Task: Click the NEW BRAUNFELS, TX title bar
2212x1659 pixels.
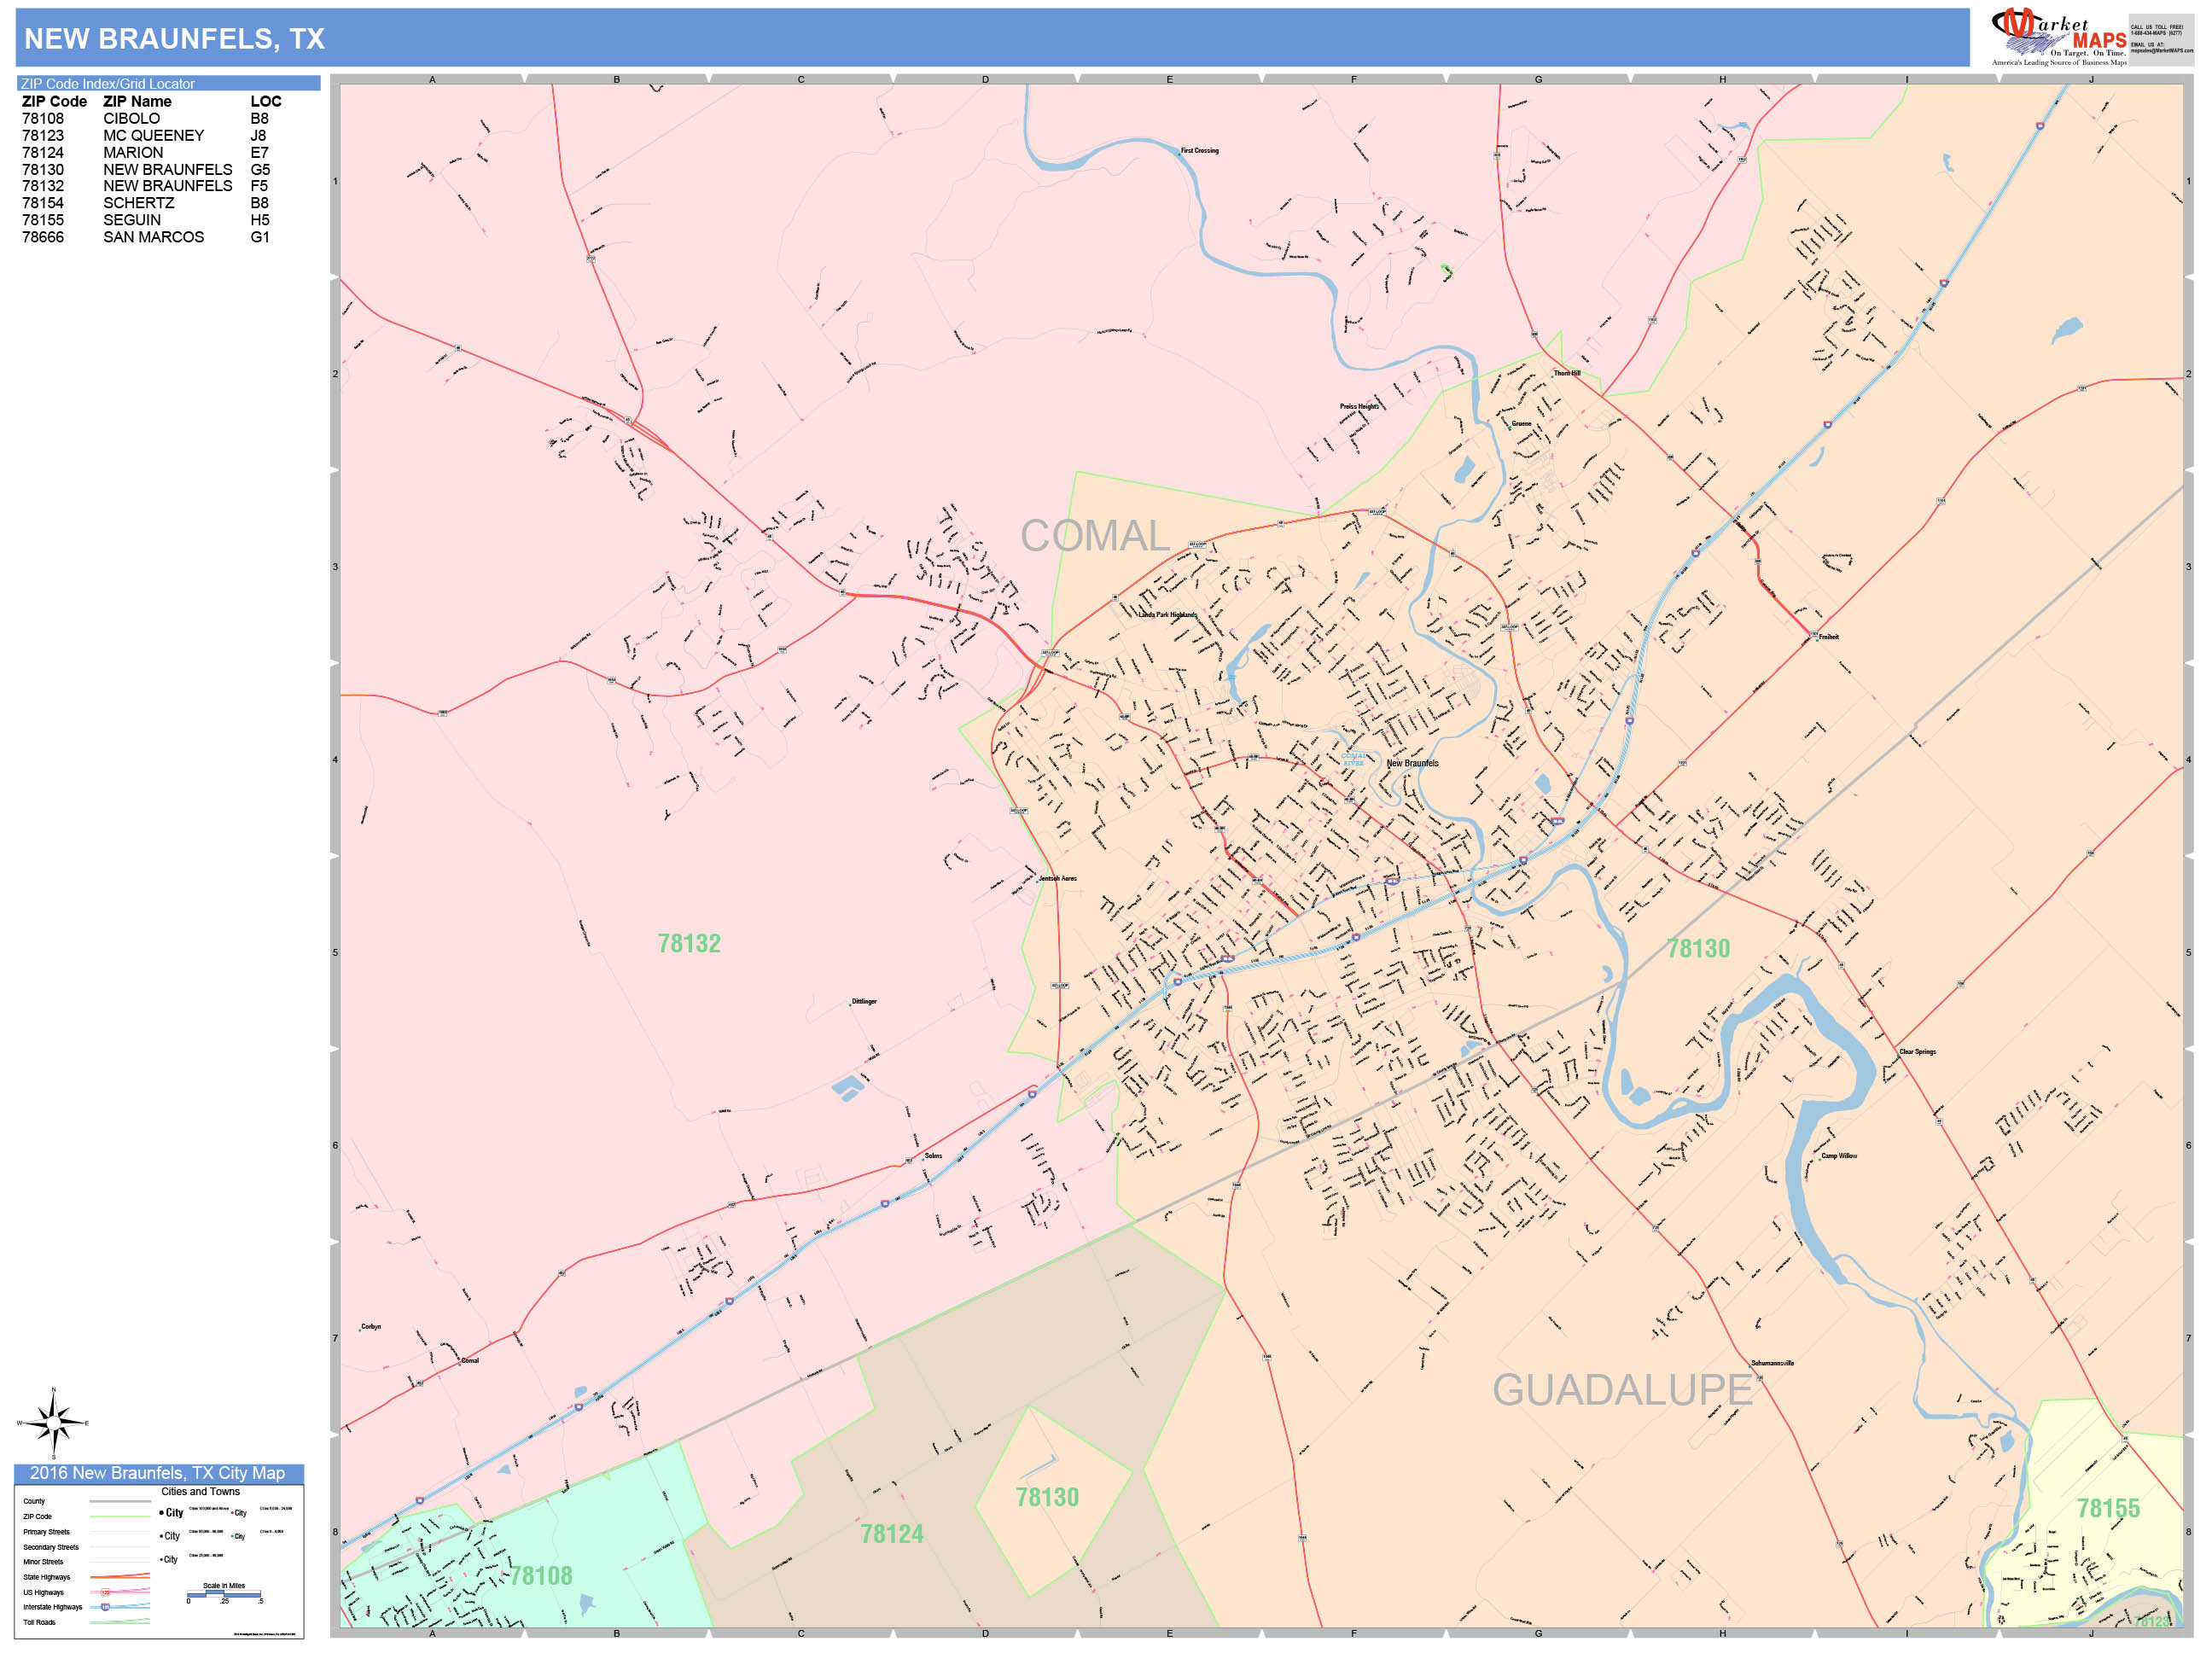Action: [x=175, y=38]
